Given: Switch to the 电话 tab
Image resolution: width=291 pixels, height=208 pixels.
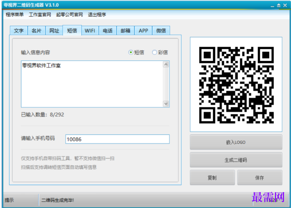Looking at the screenshot, I should point(108,31).
